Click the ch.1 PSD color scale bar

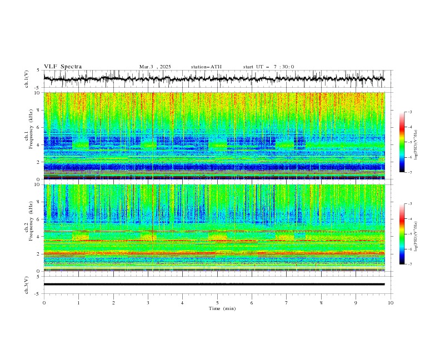pos(402,142)
